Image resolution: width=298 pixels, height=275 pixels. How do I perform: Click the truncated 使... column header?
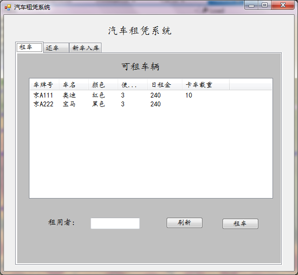point(132,85)
